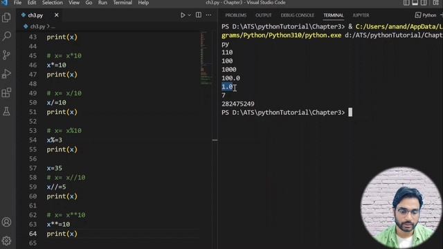Image resolution: width=443 pixels, height=249 pixels.
Task: Switch to the Jupyter panel tab
Action: [x=361, y=15]
